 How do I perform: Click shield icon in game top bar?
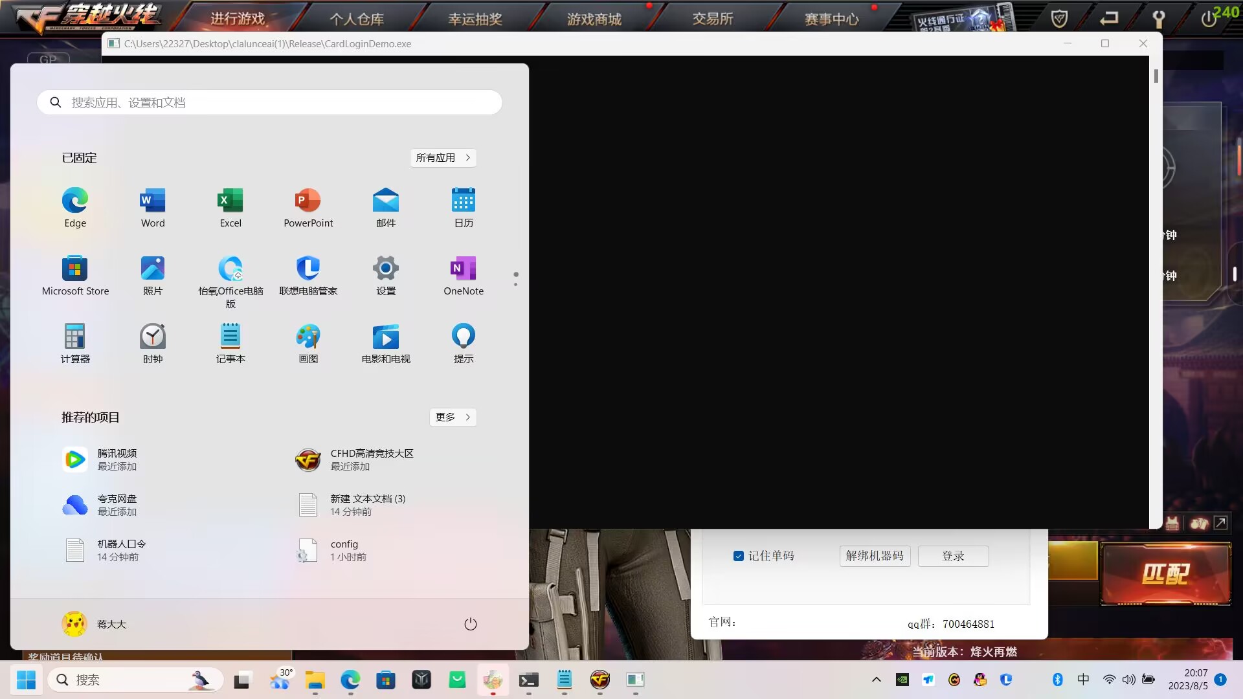(x=1060, y=19)
